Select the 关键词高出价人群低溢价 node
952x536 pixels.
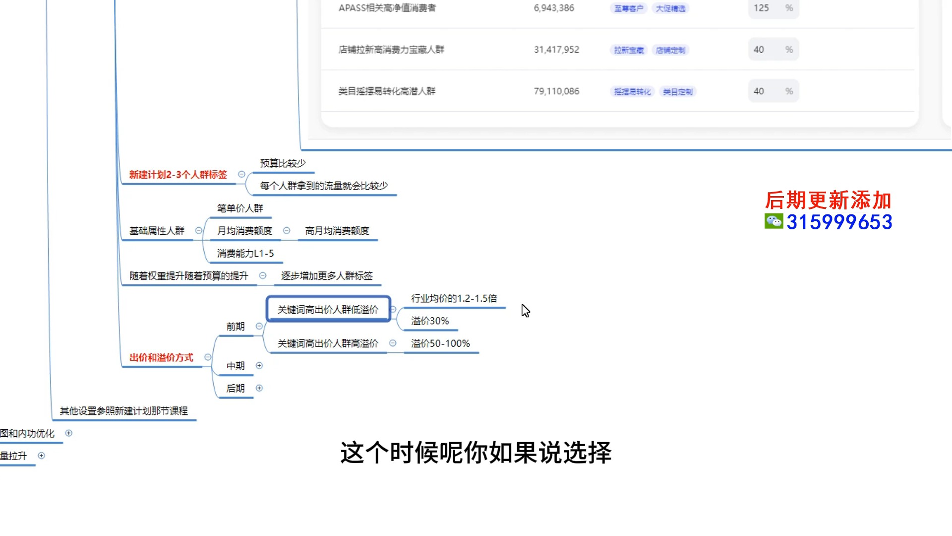[x=328, y=310]
